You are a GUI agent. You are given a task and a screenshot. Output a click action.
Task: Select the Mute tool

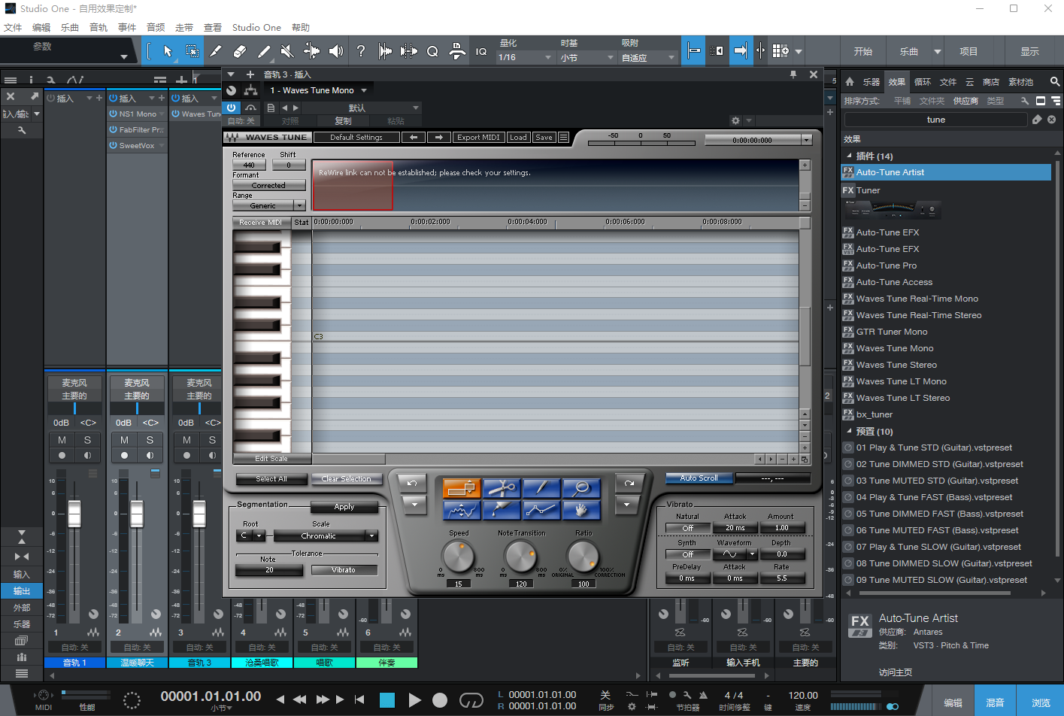287,51
